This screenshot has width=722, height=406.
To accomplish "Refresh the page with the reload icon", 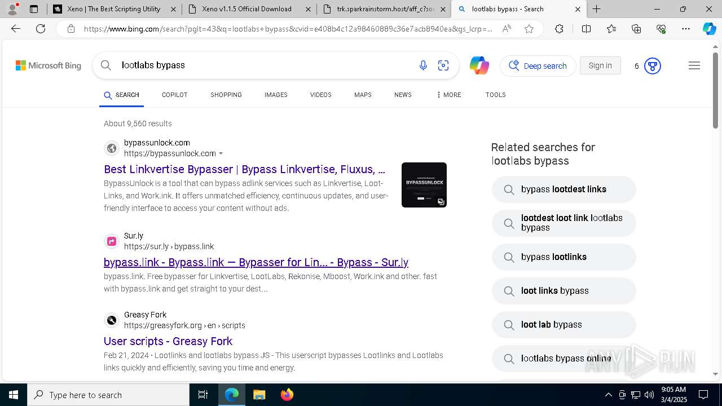I will coord(41,29).
